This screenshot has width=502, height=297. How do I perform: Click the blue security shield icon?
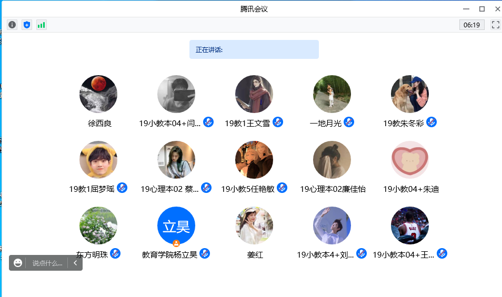(x=27, y=25)
